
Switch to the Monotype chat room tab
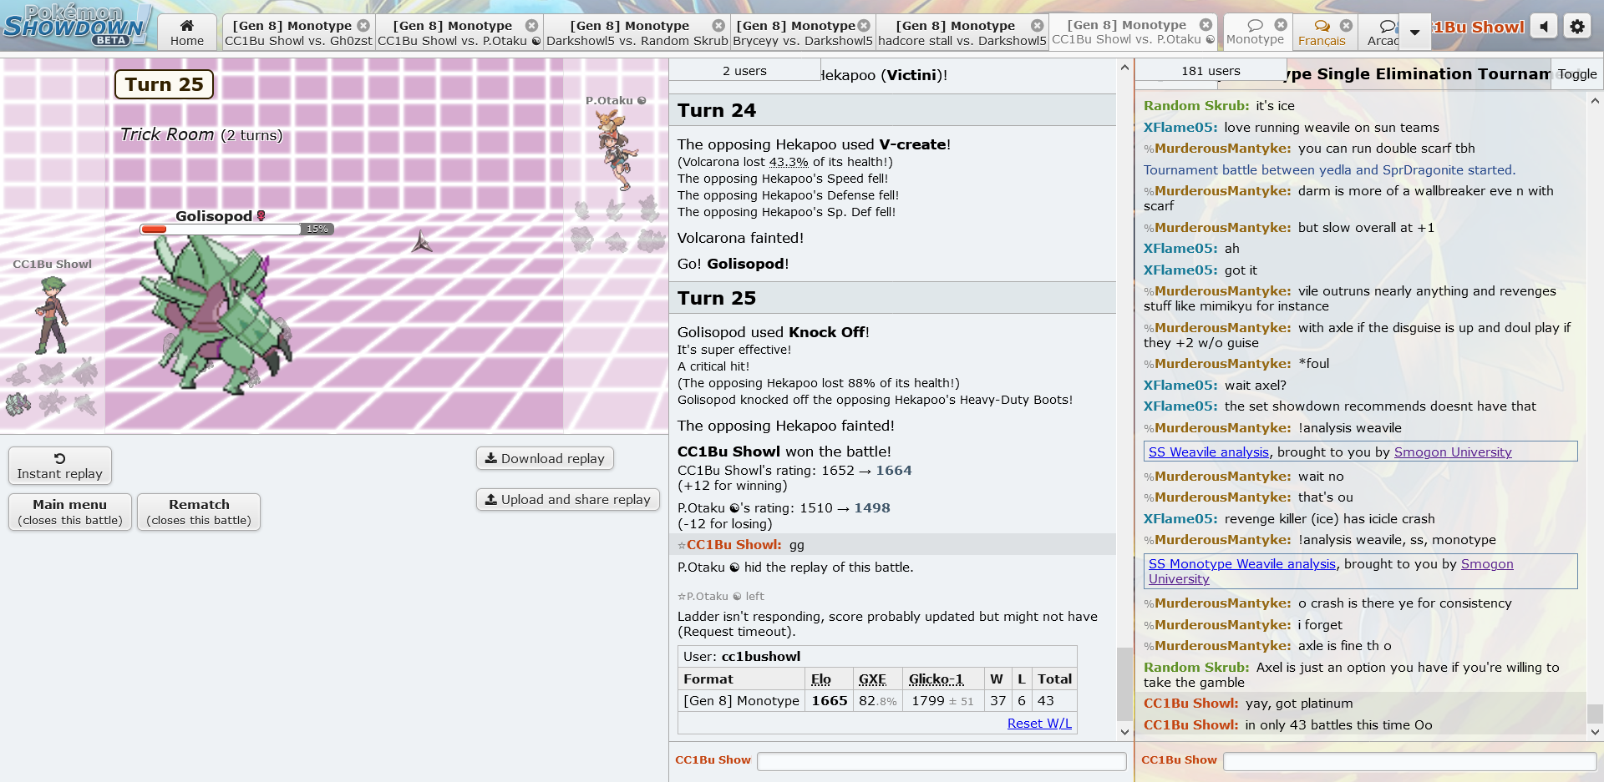pyautogui.click(x=1255, y=33)
